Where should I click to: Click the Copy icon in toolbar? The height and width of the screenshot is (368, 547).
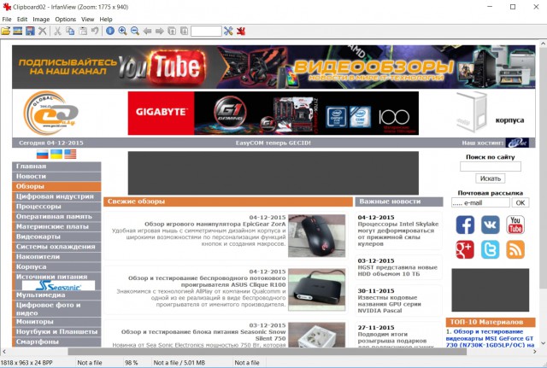70,31
